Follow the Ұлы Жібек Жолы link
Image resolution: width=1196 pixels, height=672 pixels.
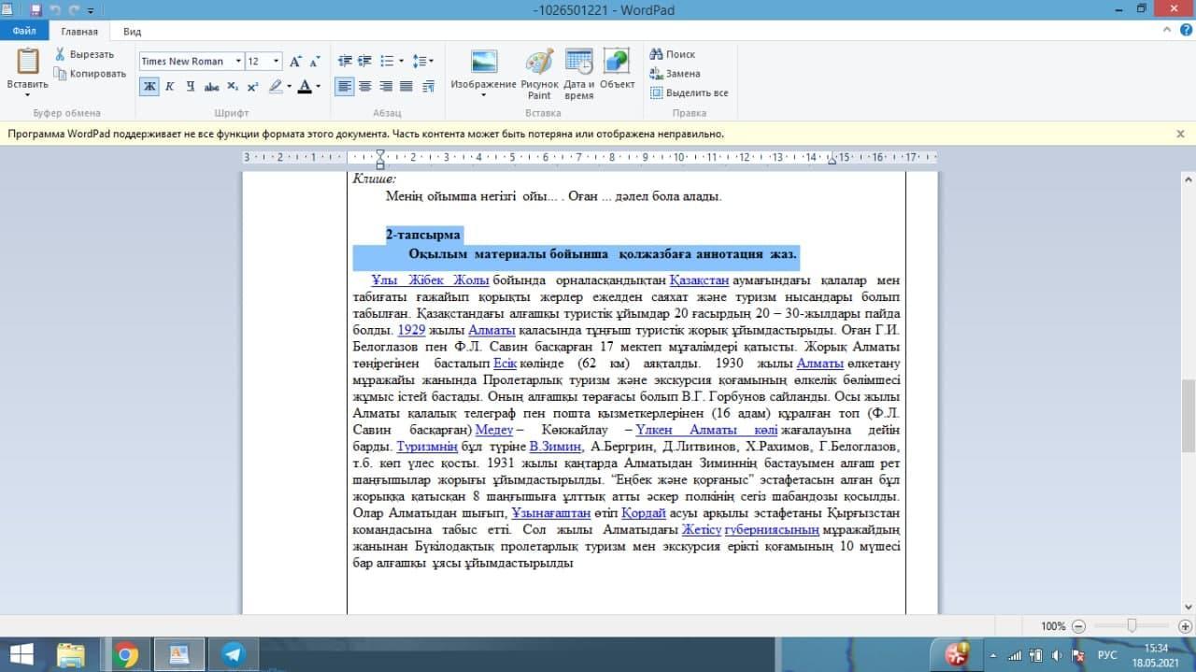pos(430,280)
